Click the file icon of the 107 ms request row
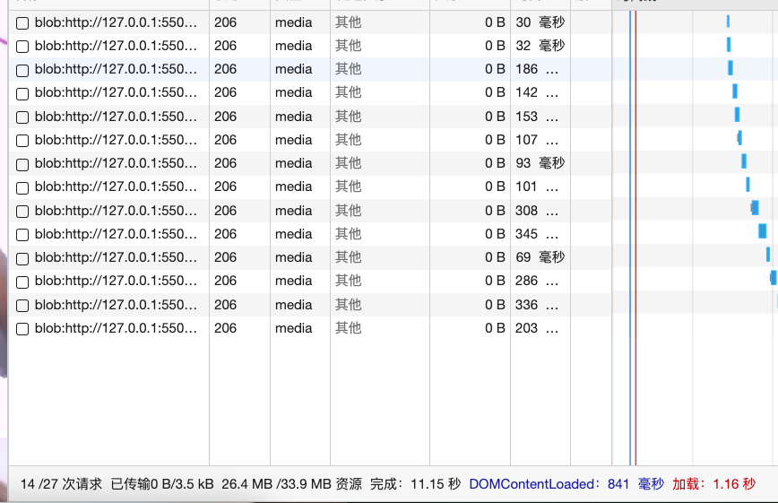 click(22, 141)
